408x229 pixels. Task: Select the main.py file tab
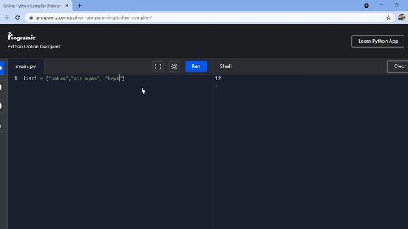click(x=25, y=66)
